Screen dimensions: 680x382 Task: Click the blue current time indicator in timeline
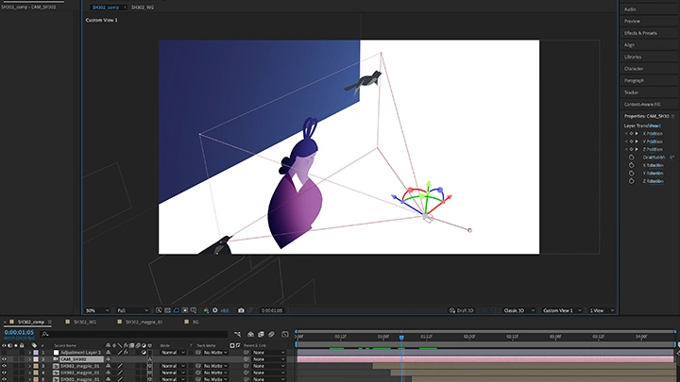[400, 335]
